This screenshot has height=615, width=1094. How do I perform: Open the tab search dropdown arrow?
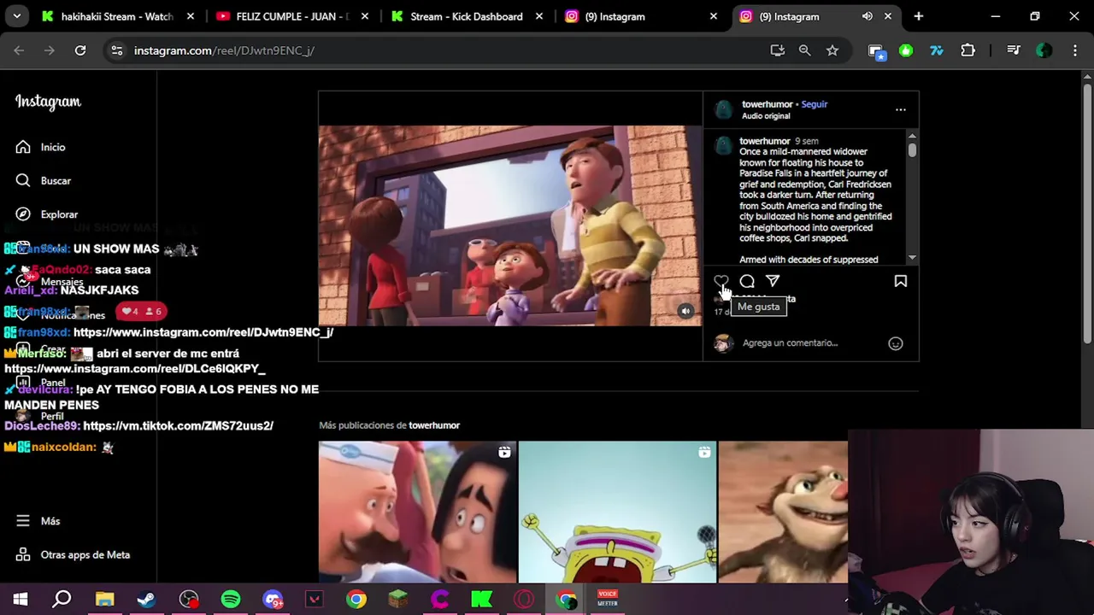[16, 16]
